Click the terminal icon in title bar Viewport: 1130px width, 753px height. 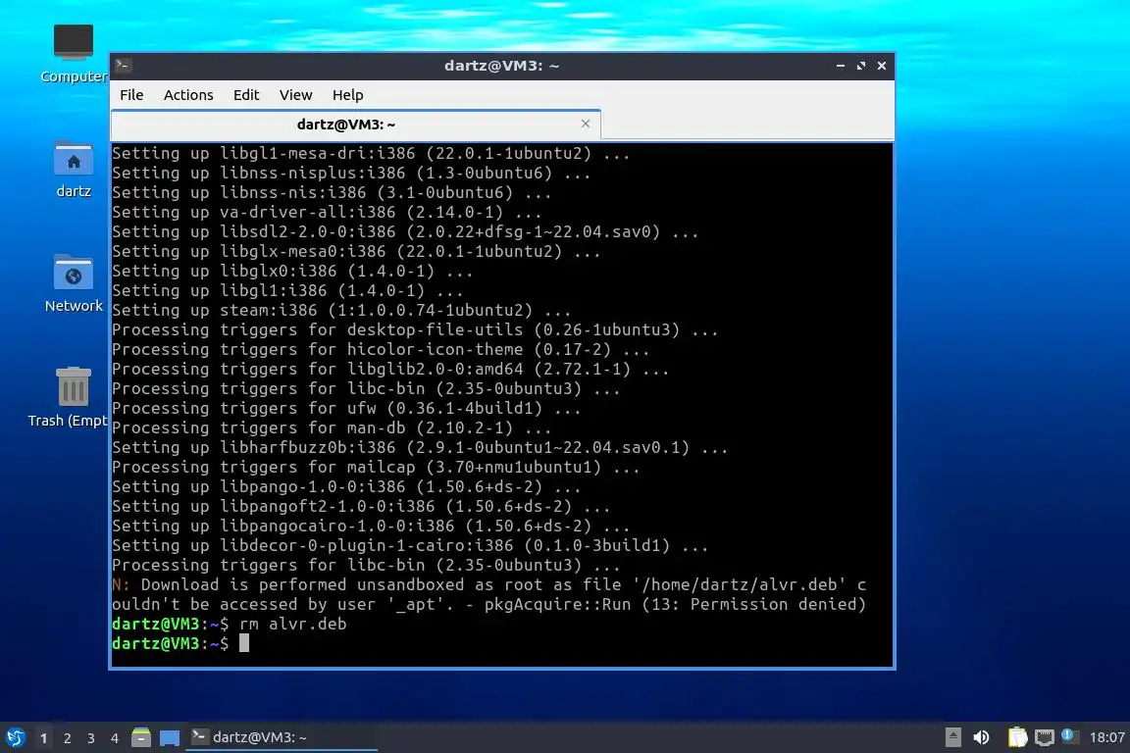(x=123, y=66)
